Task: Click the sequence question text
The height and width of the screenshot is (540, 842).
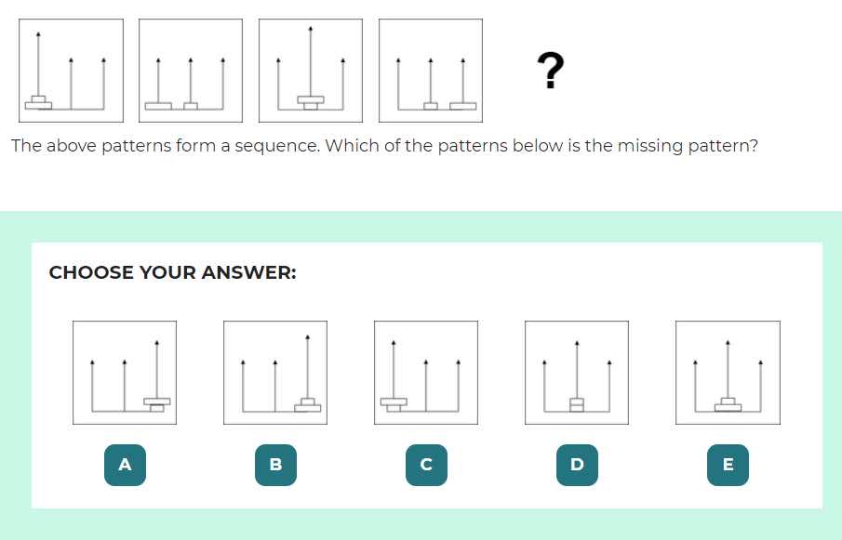Action: click(384, 145)
